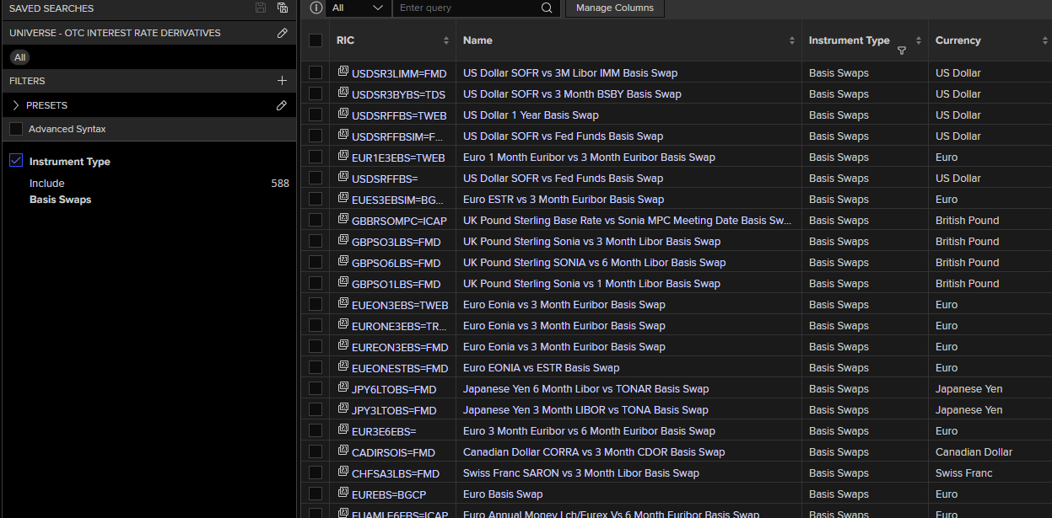Screen dimensions: 1052x518
Task: Open the All dropdown next to query box
Action: click(358, 8)
